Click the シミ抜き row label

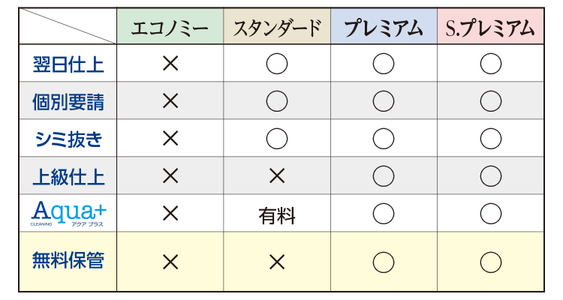pyautogui.click(x=68, y=139)
